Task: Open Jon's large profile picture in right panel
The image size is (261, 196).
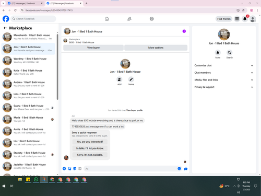Action: [x=224, y=34]
